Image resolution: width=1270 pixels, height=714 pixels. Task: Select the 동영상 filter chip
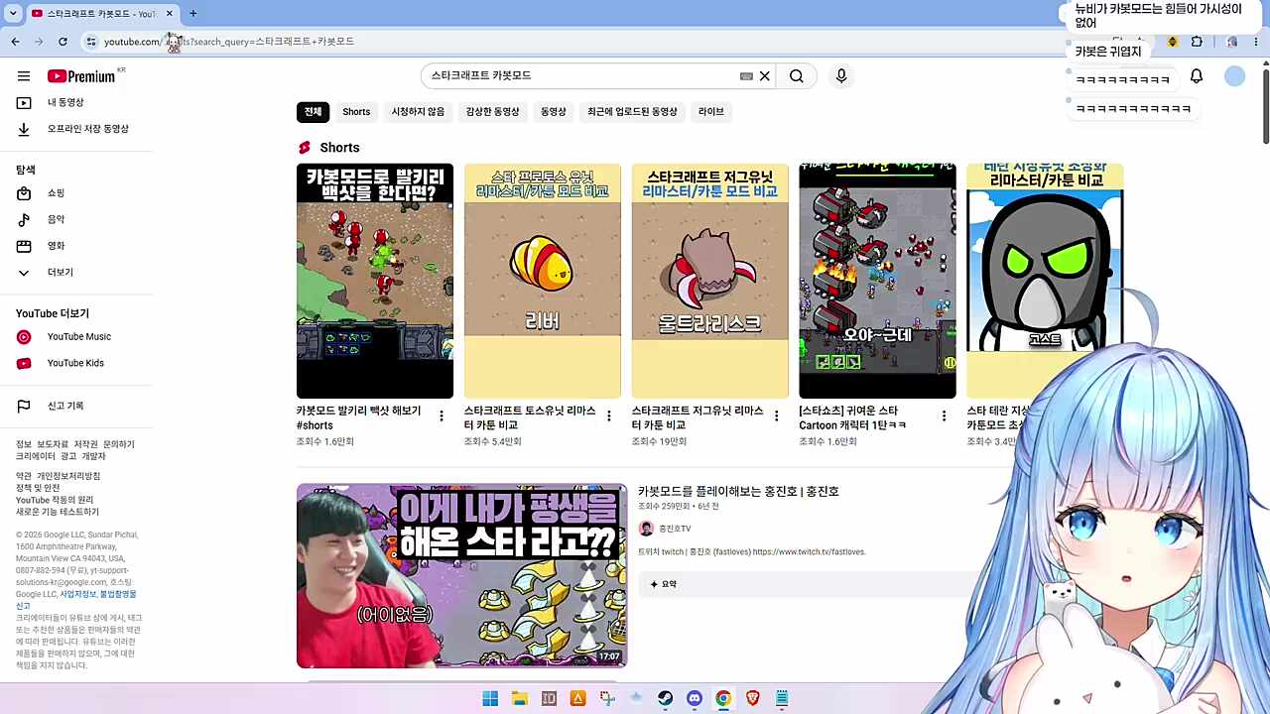pos(554,112)
